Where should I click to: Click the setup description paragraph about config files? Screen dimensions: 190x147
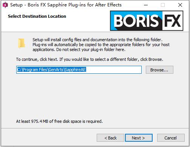101,45
